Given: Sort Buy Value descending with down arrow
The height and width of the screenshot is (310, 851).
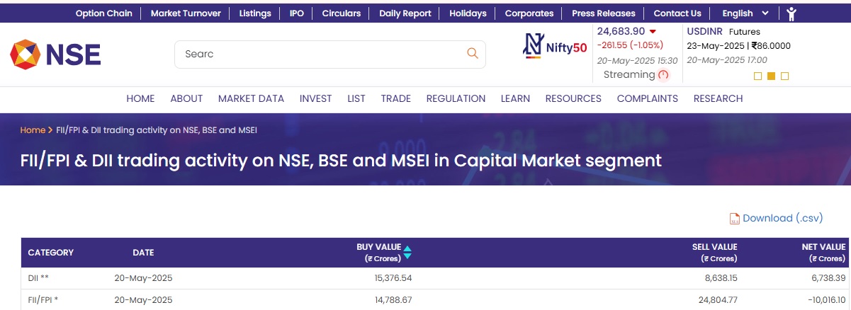Looking at the screenshot, I should (x=407, y=256).
